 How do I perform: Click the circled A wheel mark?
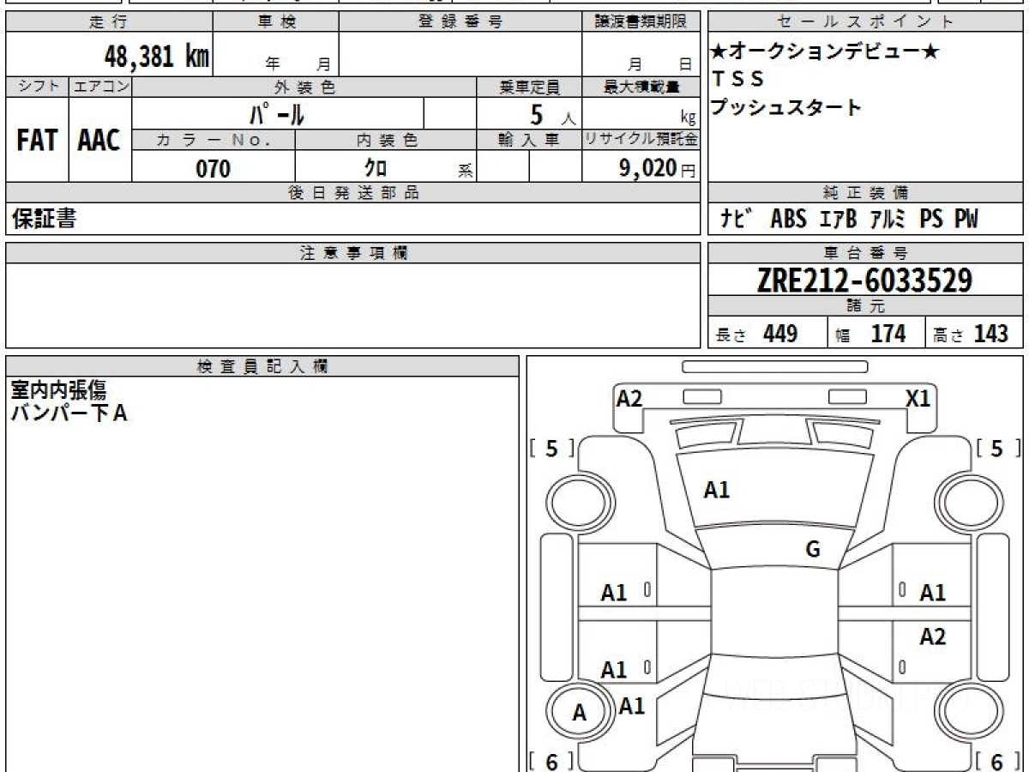click(x=579, y=713)
